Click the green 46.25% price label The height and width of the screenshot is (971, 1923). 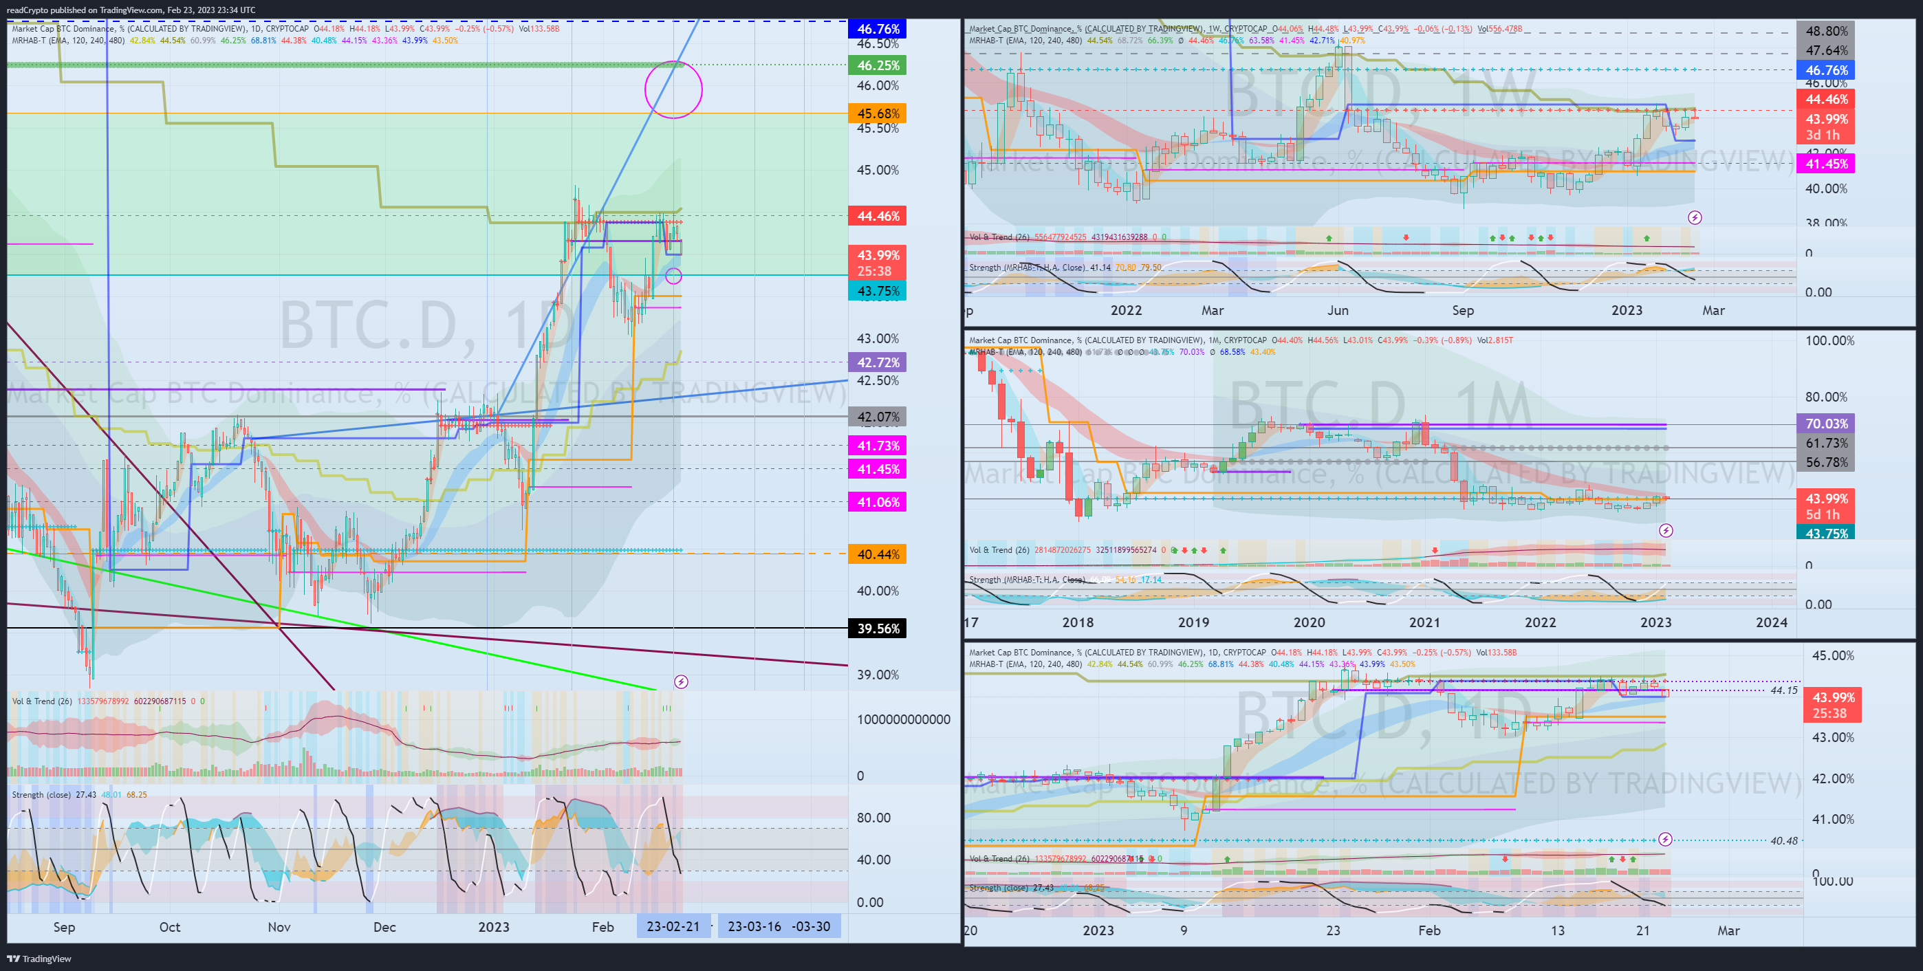(877, 65)
